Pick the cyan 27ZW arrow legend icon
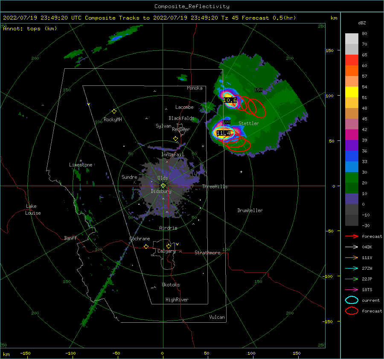 coord(352,269)
